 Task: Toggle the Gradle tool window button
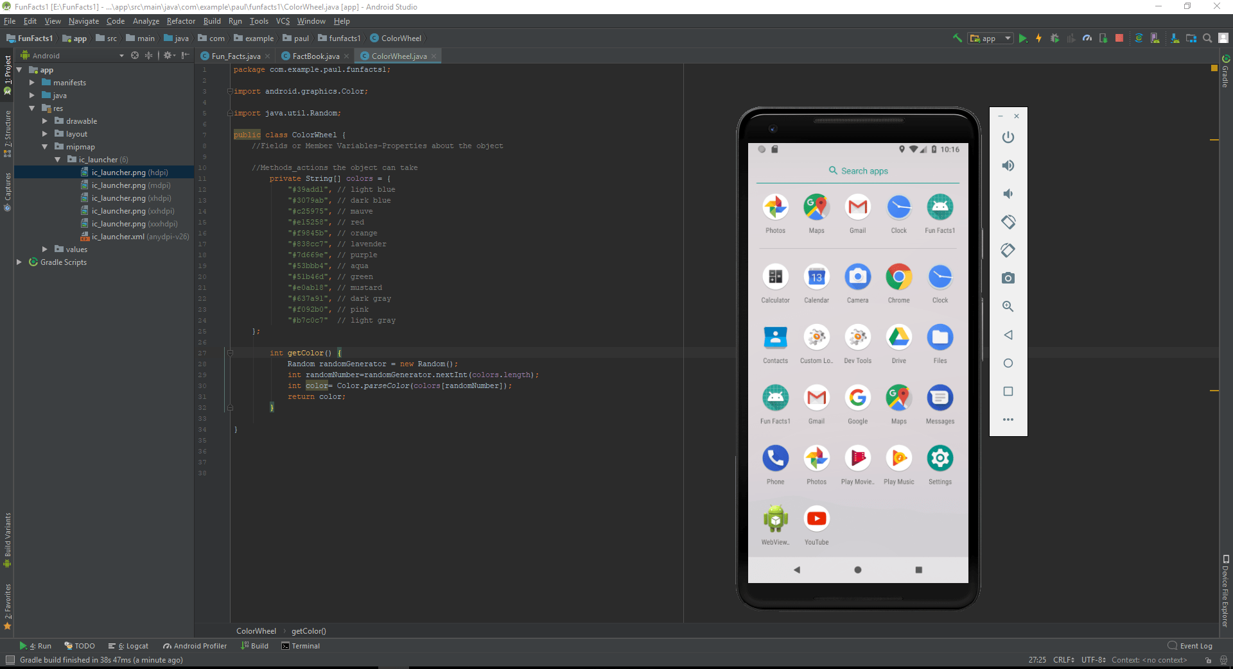[1225, 71]
